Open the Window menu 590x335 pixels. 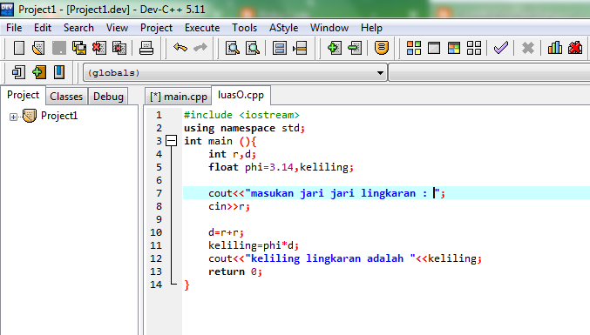coord(329,28)
